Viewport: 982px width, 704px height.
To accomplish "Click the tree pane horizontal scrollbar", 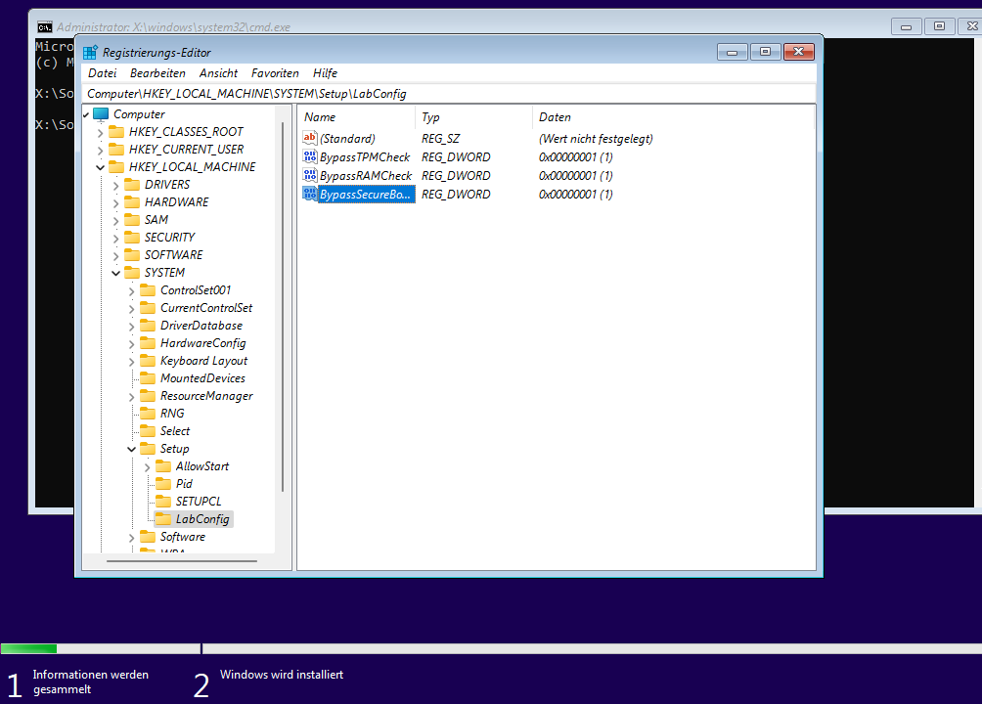I will [x=182, y=561].
